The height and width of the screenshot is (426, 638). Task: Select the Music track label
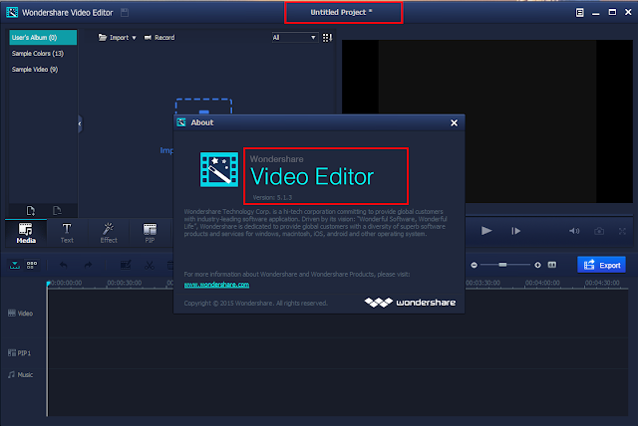coord(20,374)
